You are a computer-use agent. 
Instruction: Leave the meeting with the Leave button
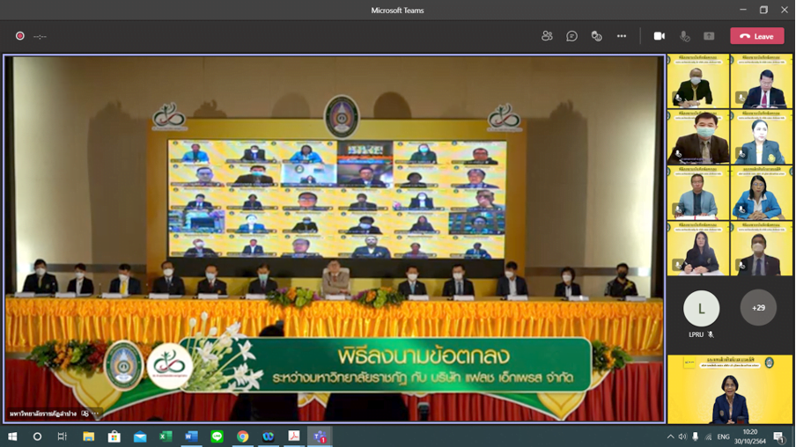[x=757, y=36]
